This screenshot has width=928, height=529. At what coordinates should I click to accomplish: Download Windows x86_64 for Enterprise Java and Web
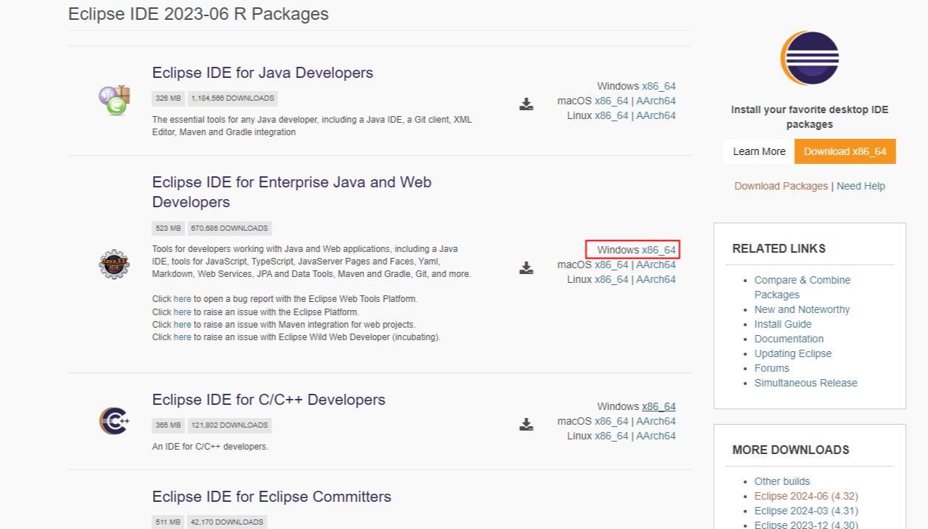click(x=659, y=250)
